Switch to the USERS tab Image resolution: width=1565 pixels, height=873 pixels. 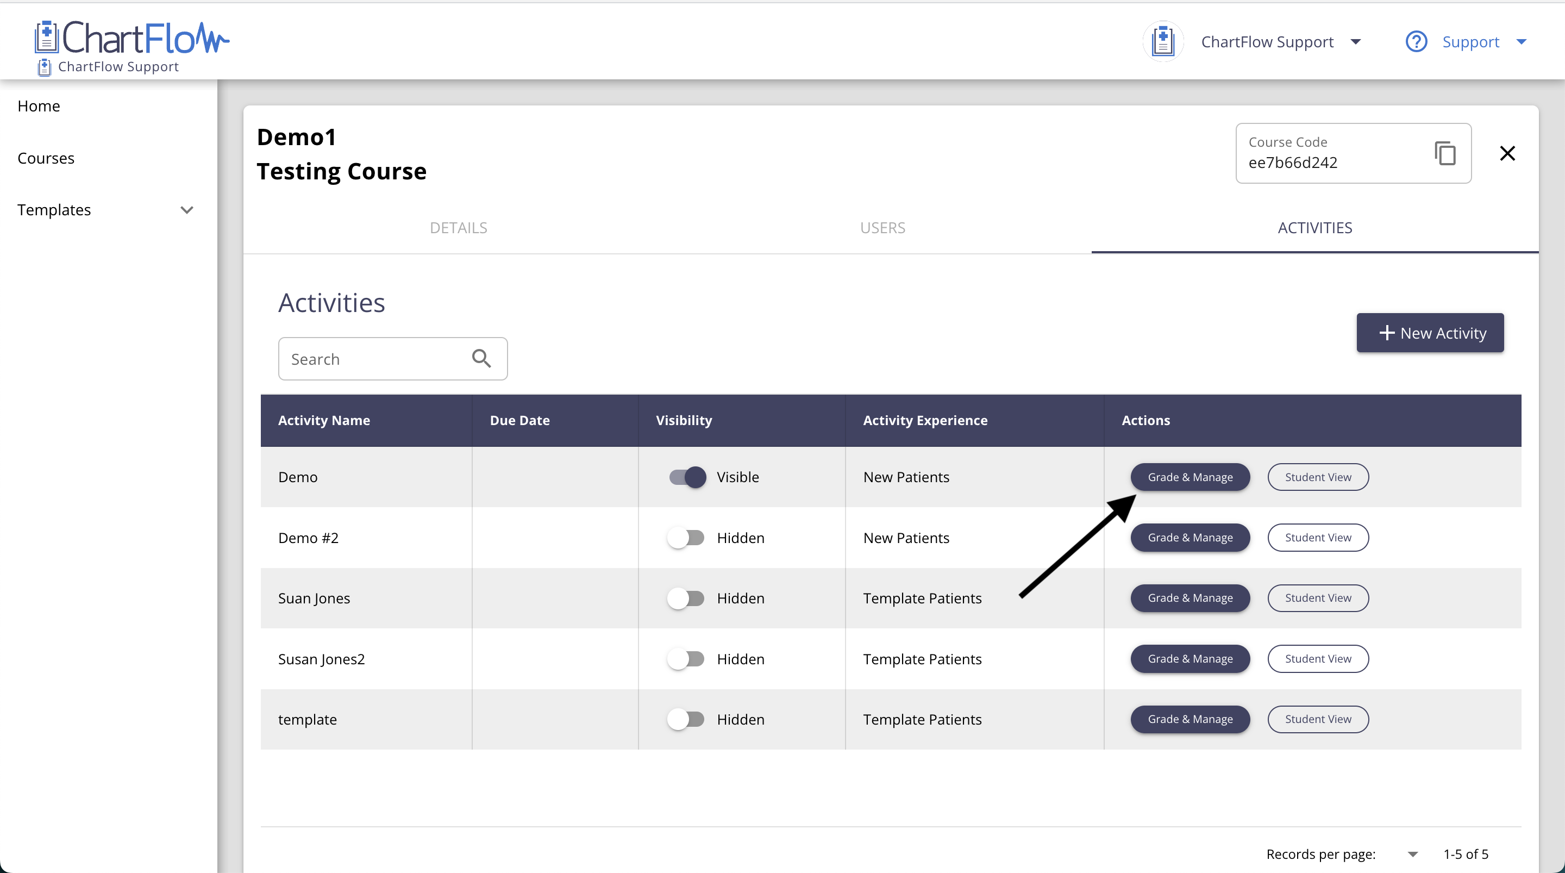882,228
